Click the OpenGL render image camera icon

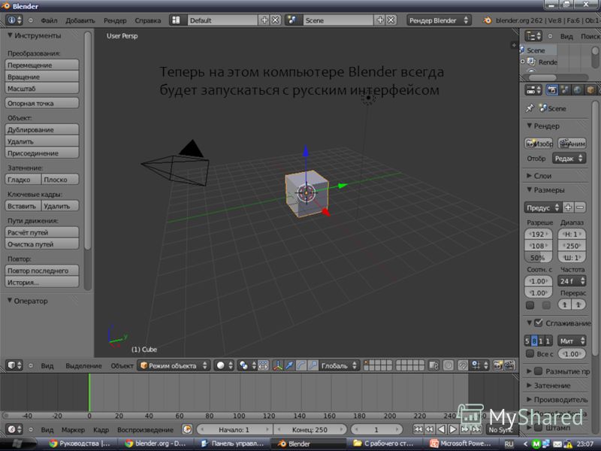497,365
